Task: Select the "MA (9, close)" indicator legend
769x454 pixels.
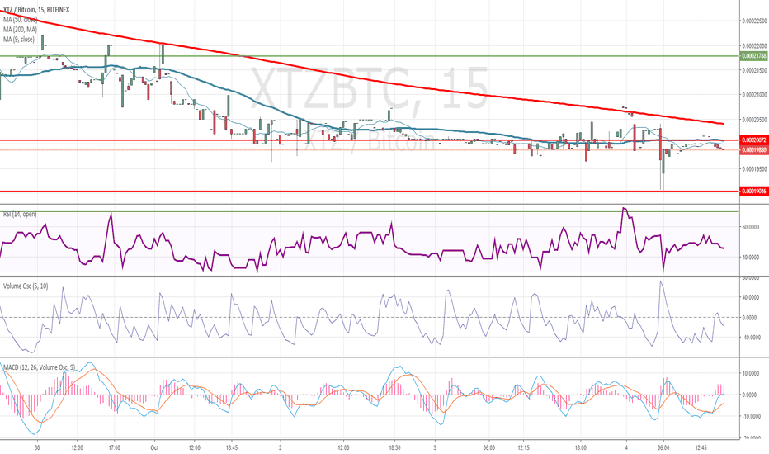Action: pos(19,40)
